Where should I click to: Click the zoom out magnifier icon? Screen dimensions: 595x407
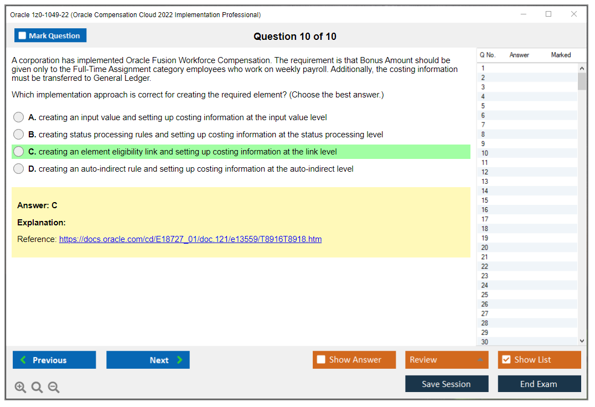(x=54, y=388)
